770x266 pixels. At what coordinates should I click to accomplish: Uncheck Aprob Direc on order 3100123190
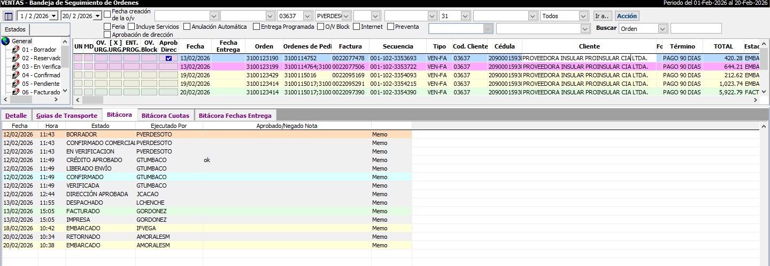pos(168,58)
